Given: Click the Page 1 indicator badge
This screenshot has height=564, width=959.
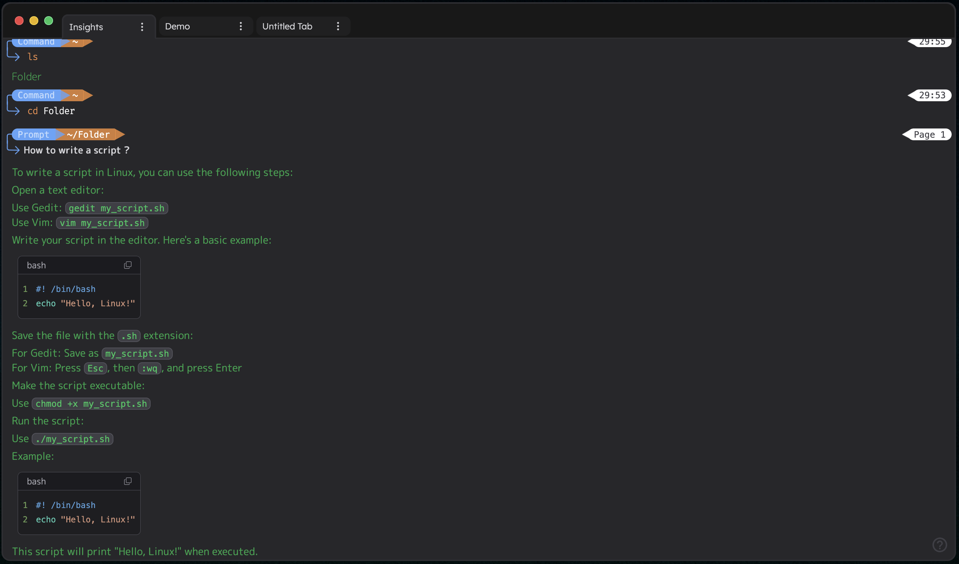Looking at the screenshot, I should [928, 134].
